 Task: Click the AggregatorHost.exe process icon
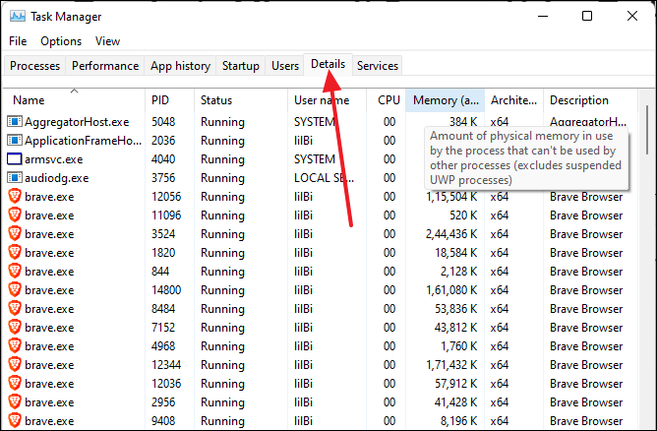coord(14,122)
